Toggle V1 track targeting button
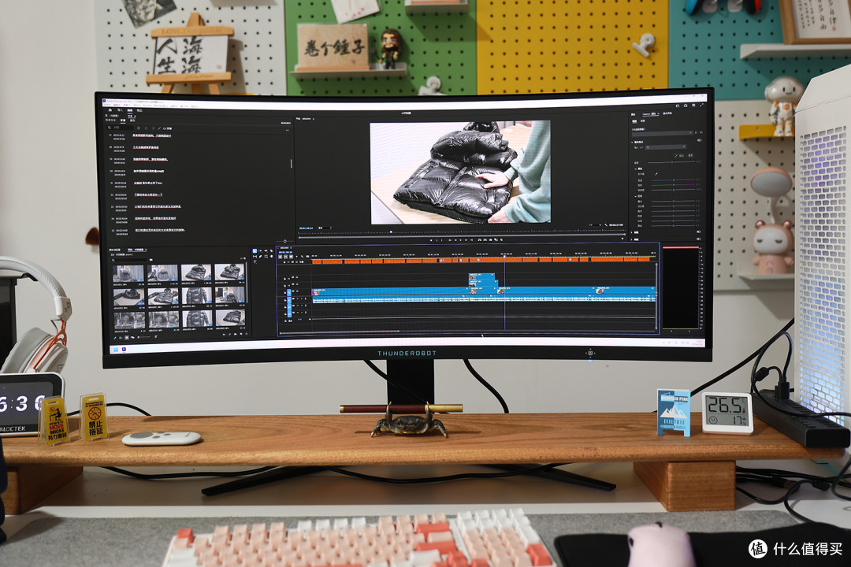The width and height of the screenshot is (851, 567). point(289,292)
